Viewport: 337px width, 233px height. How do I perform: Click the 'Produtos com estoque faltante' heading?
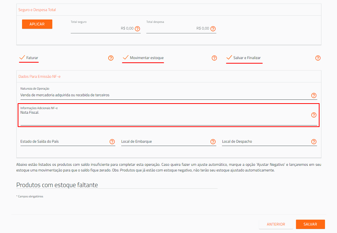tap(57, 185)
